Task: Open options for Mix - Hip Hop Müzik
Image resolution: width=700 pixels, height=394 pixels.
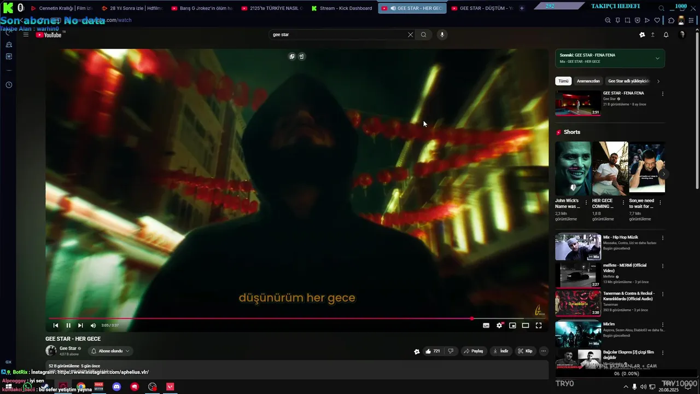Action: click(663, 238)
